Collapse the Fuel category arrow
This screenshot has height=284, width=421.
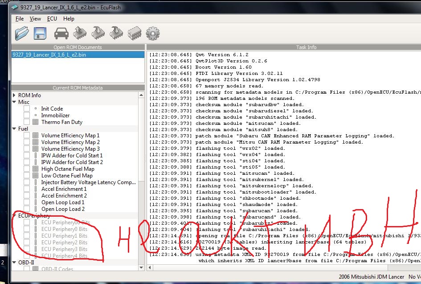click(x=14, y=129)
